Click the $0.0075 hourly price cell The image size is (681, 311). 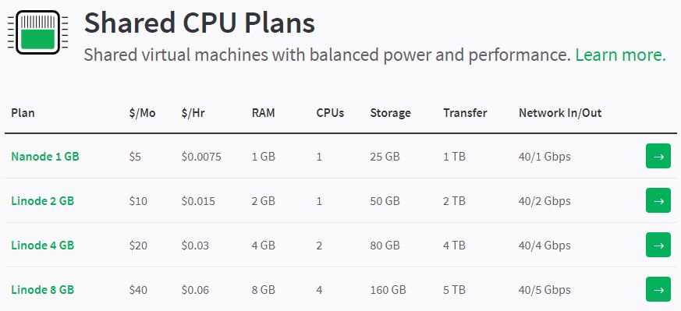tap(201, 157)
